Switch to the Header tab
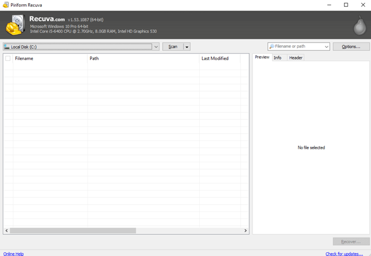 click(x=296, y=58)
